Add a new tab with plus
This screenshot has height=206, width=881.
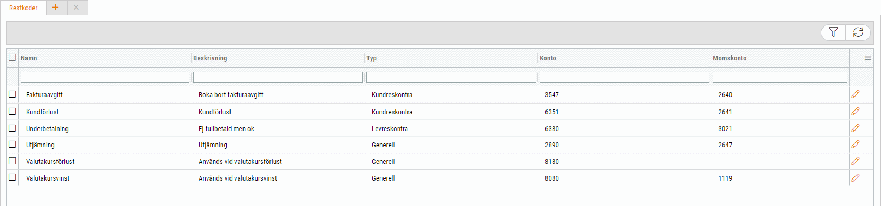56,8
